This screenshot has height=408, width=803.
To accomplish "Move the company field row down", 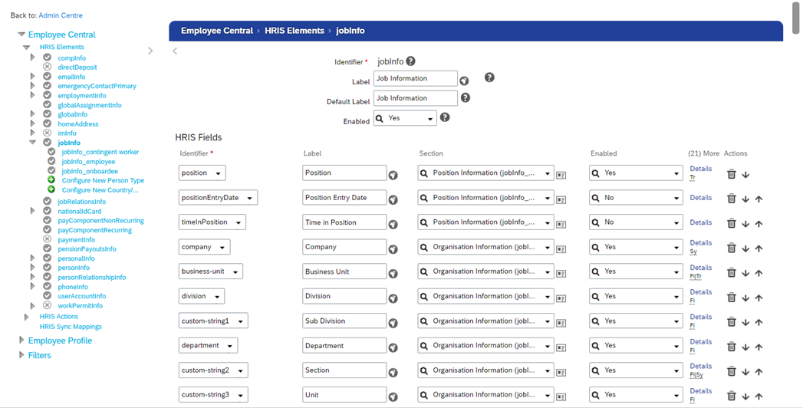I will point(745,248).
